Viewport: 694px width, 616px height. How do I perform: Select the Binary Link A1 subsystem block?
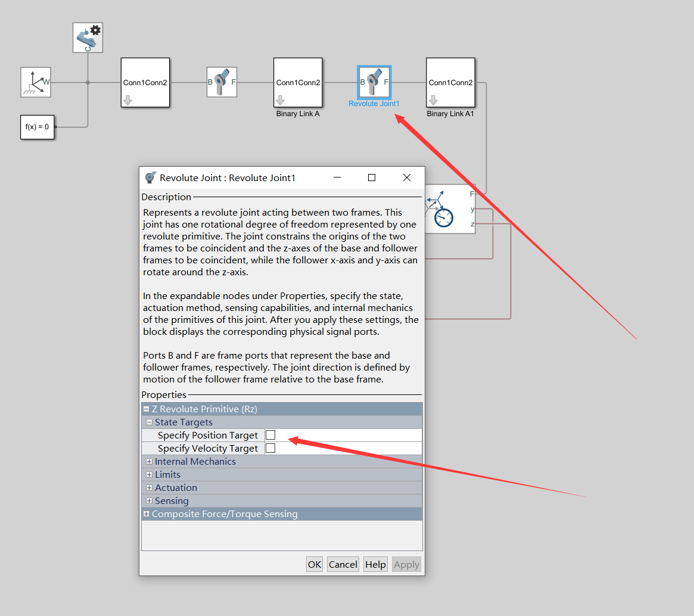[450, 83]
